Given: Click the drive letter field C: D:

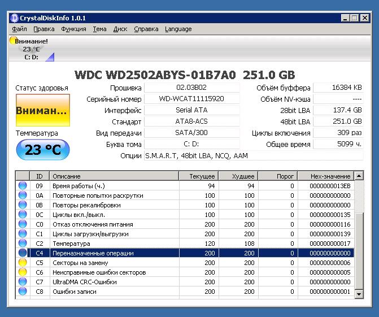Looking at the screenshot, I should (x=191, y=144).
